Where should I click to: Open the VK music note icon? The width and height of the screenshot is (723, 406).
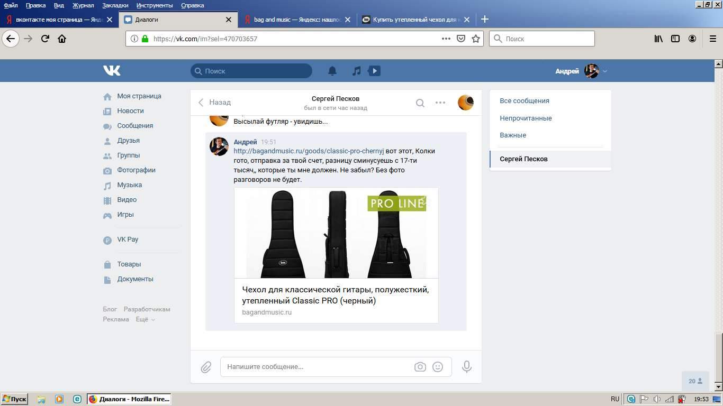[357, 71]
